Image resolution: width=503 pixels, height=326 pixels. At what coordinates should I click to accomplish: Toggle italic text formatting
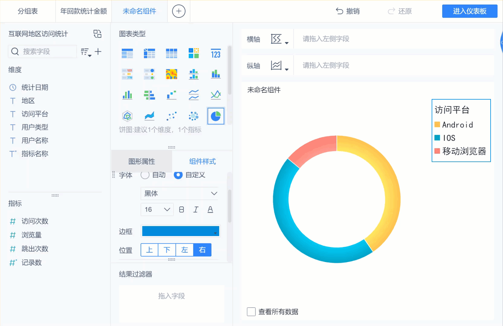click(x=196, y=209)
